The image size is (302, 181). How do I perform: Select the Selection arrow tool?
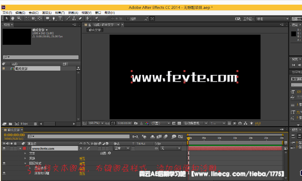[6, 19]
